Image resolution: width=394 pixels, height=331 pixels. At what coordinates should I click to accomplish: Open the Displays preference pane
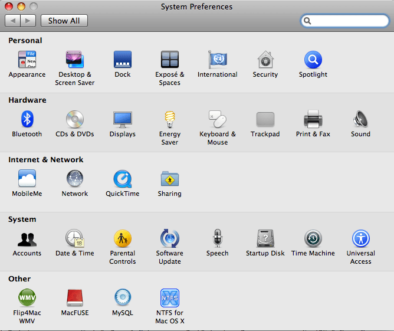pyautogui.click(x=122, y=119)
